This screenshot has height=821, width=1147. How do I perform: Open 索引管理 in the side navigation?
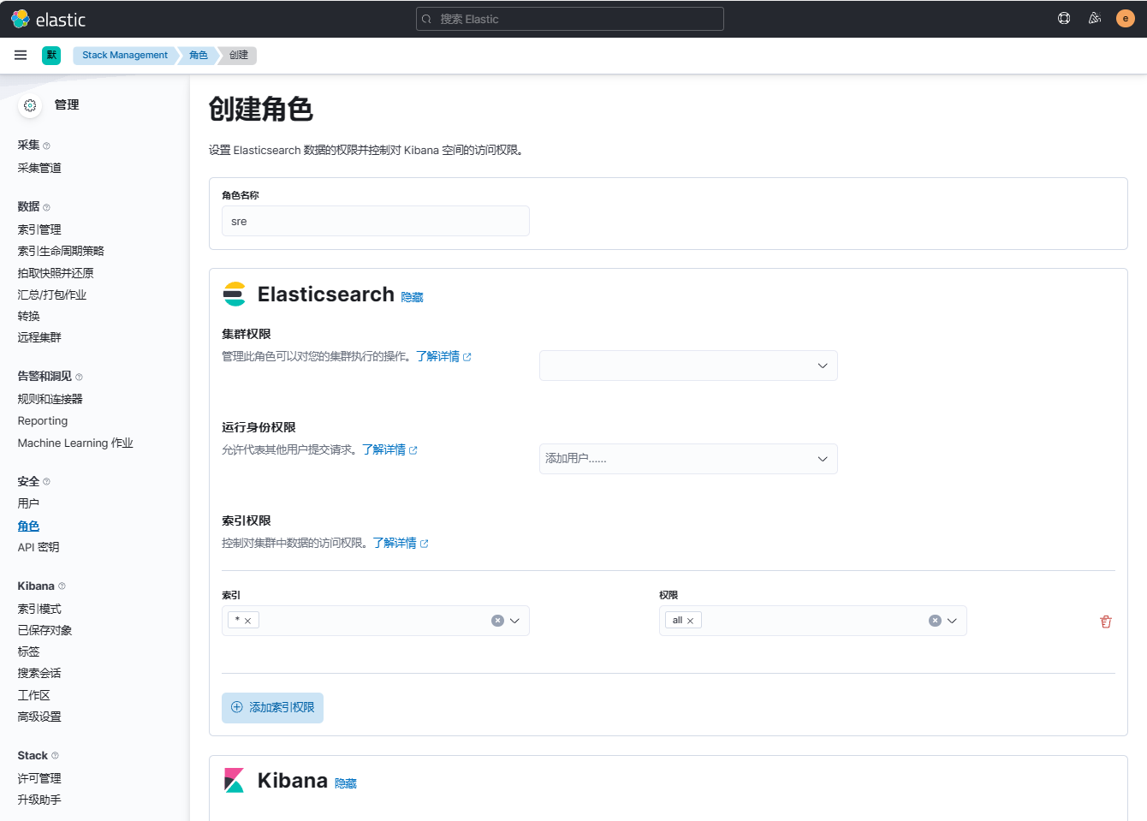click(39, 229)
